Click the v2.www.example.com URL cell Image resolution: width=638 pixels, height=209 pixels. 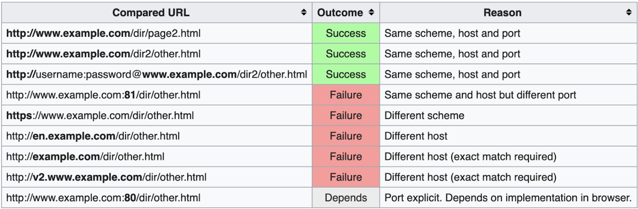click(106, 177)
